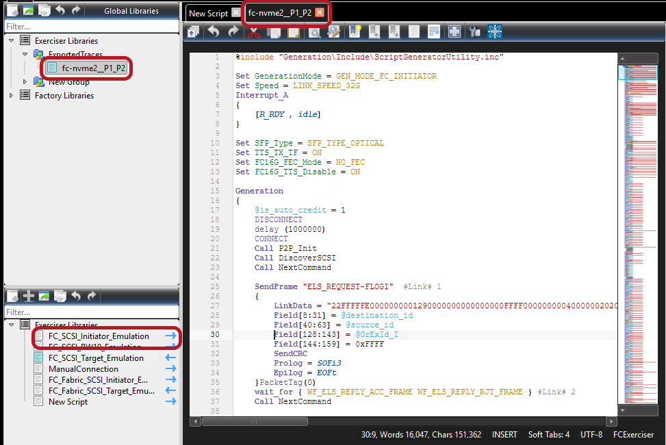Click the arrow beside FC_Fabric_SCSI_Target_Emu...

coord(170,390)
